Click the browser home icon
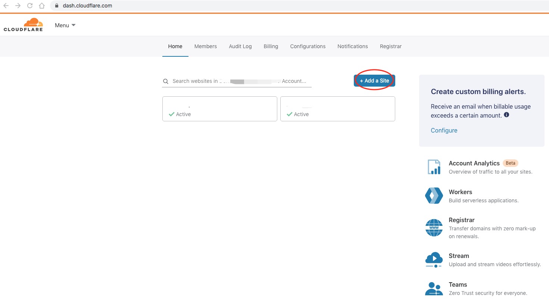549x305 pixels. point(42,6)
